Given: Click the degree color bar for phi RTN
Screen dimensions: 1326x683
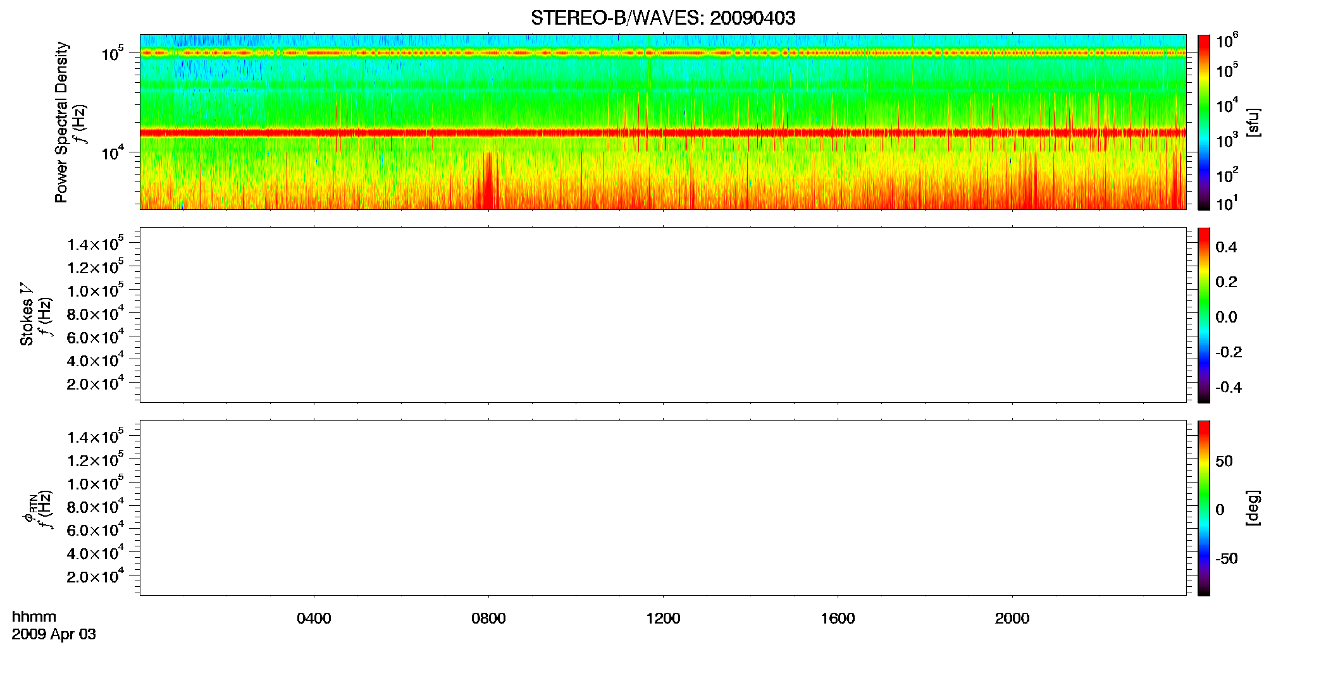Looking at the screenshot, I should click(1204, 508).
